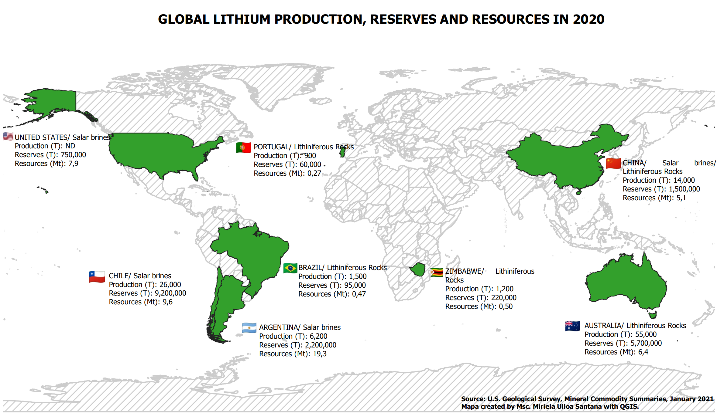Select green Zimbabwe on the map
The width and height of the screenshot is (717, 413).
point(418,269)
